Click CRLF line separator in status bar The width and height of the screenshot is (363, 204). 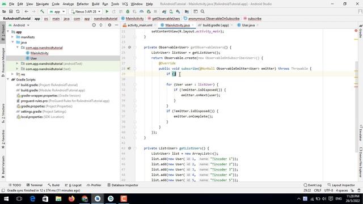(318, 190)
